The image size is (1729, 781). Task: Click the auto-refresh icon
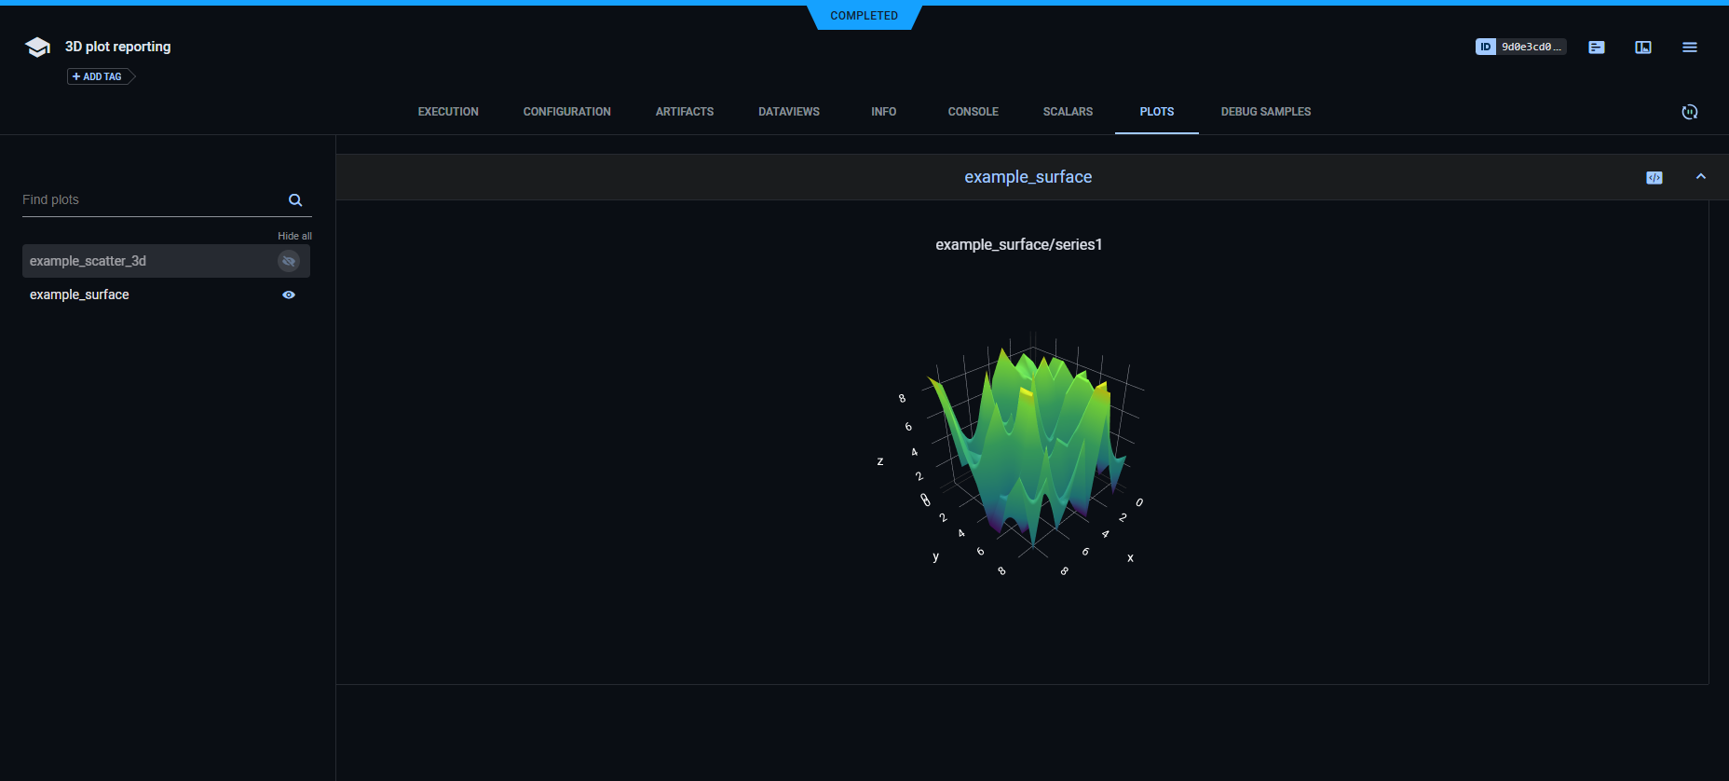[1689, 112]
